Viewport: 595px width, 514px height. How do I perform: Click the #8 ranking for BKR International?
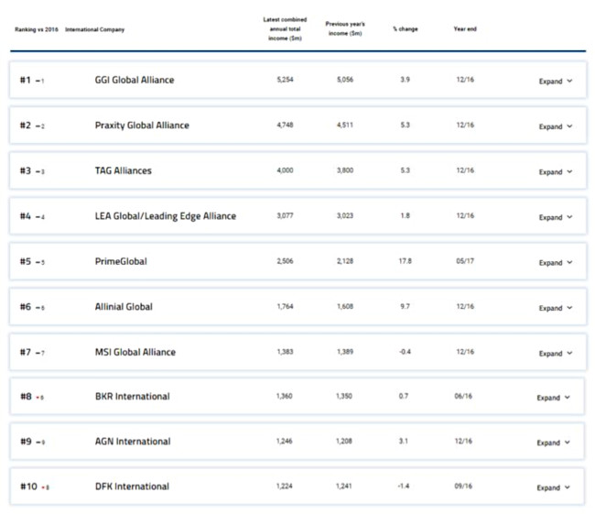26,397
